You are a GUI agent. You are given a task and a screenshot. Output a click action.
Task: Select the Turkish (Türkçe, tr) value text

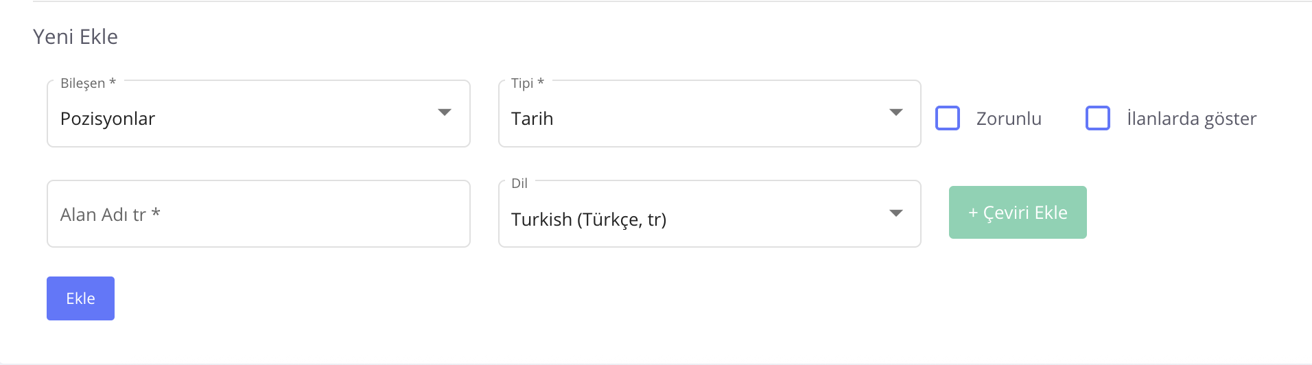point(589,220)
